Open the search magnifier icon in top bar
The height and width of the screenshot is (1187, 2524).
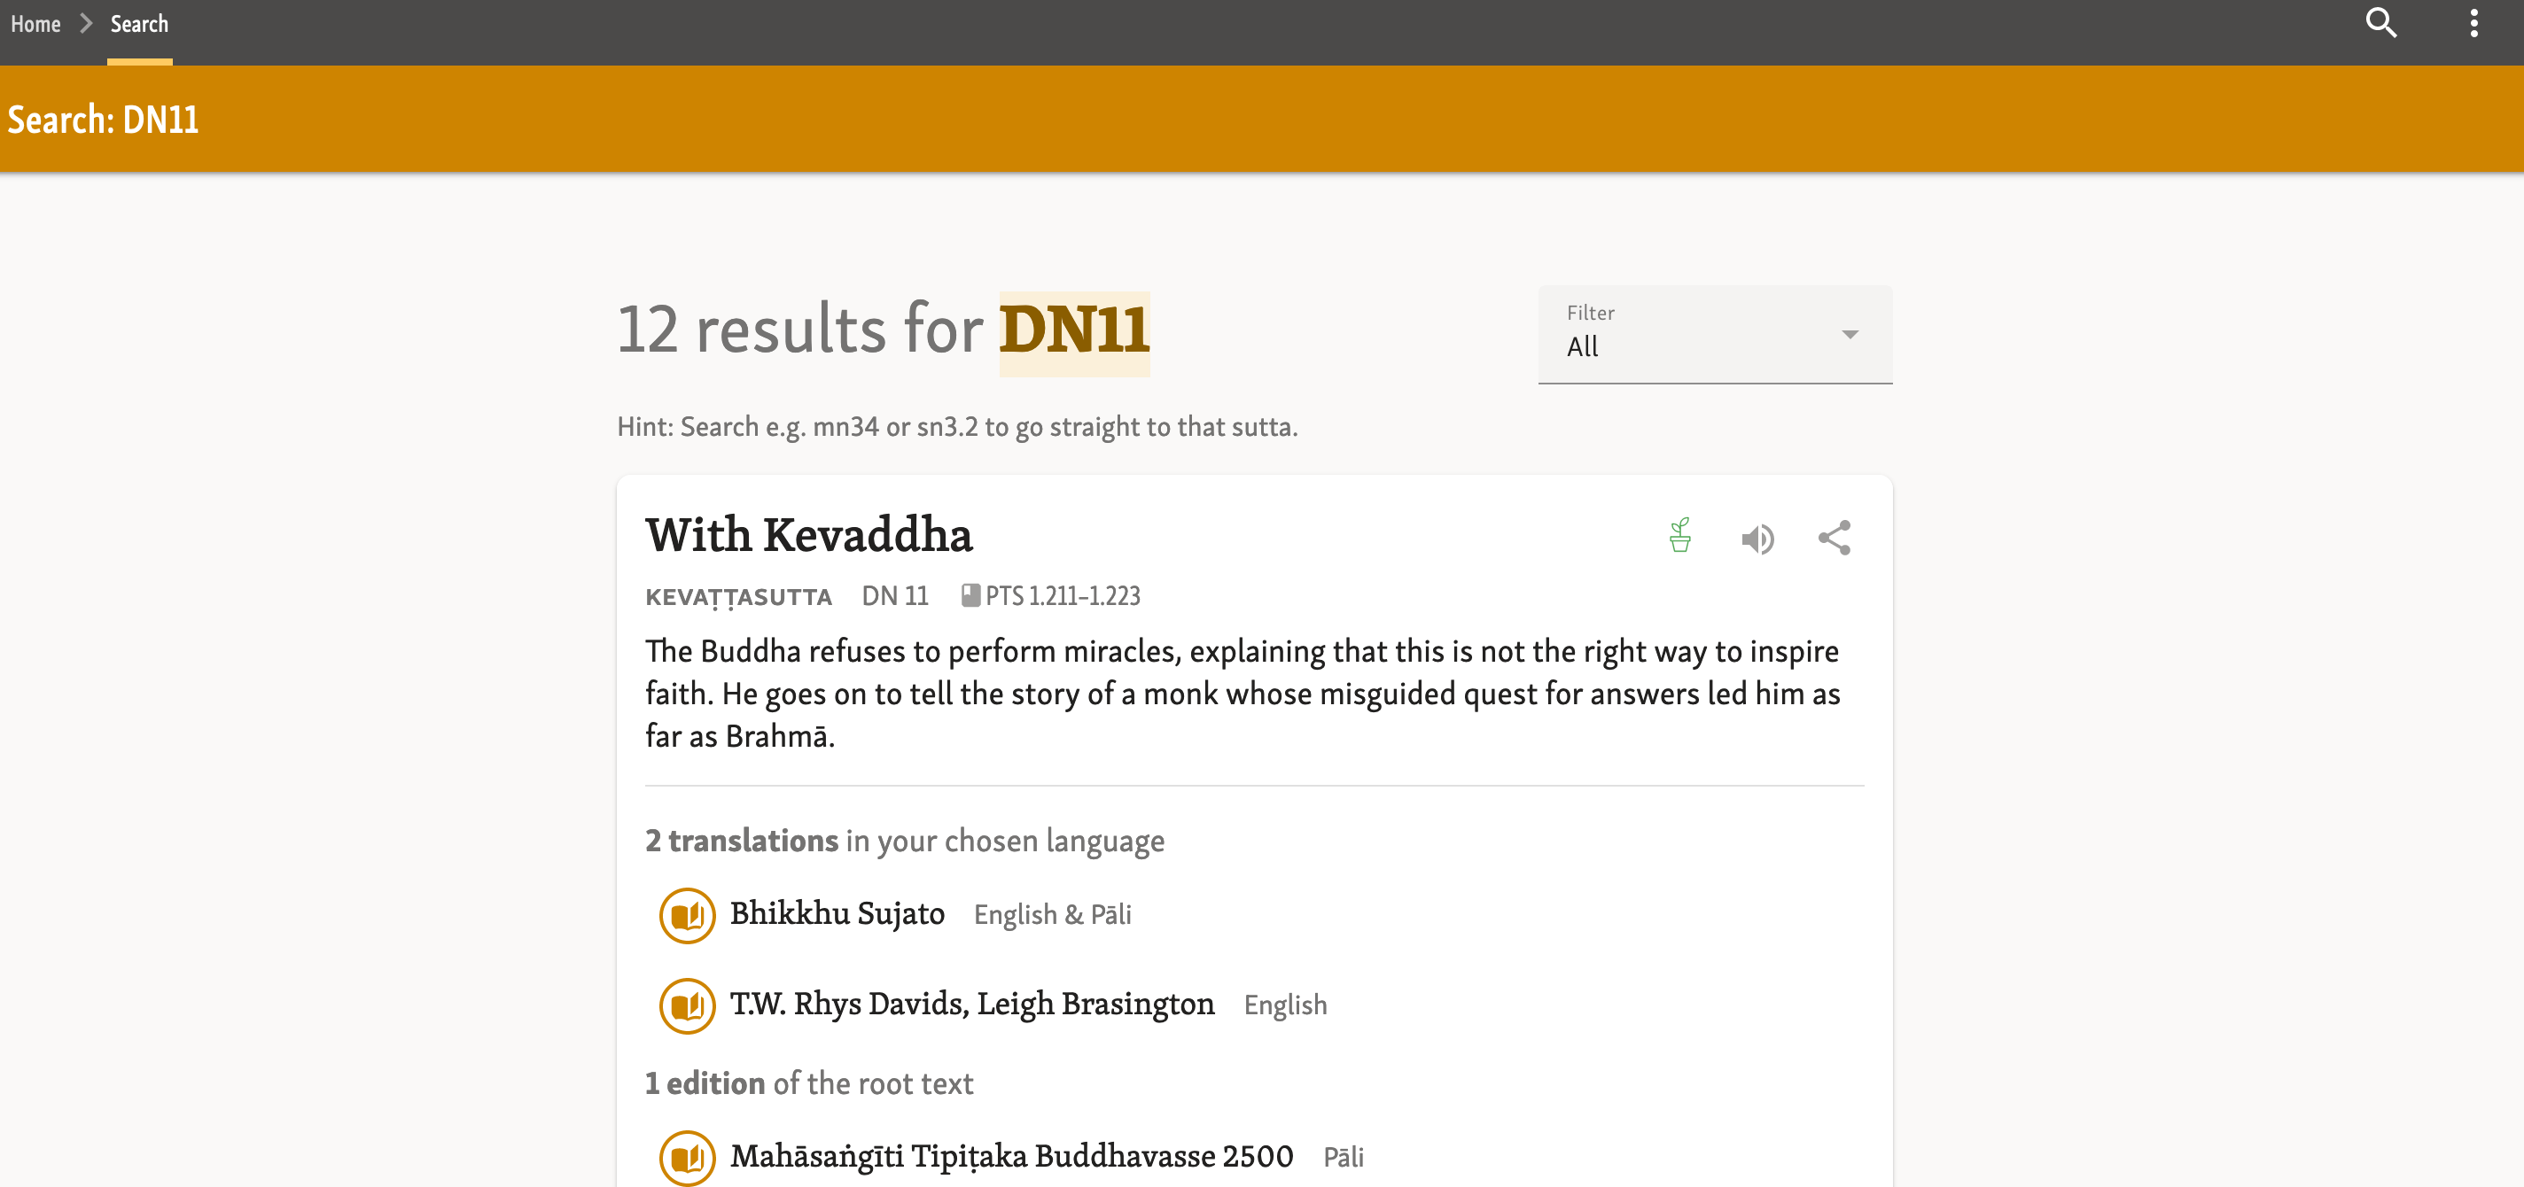click(x=2381, y=22)
